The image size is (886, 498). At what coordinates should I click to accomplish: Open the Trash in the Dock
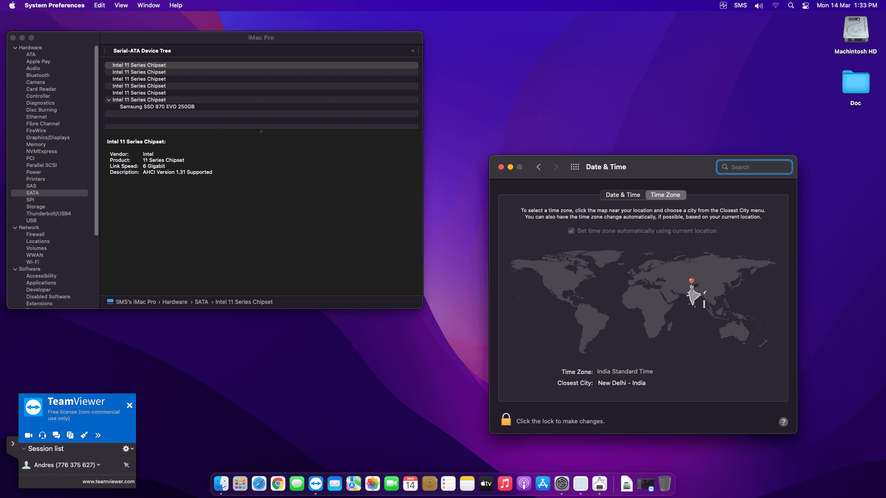664,483
